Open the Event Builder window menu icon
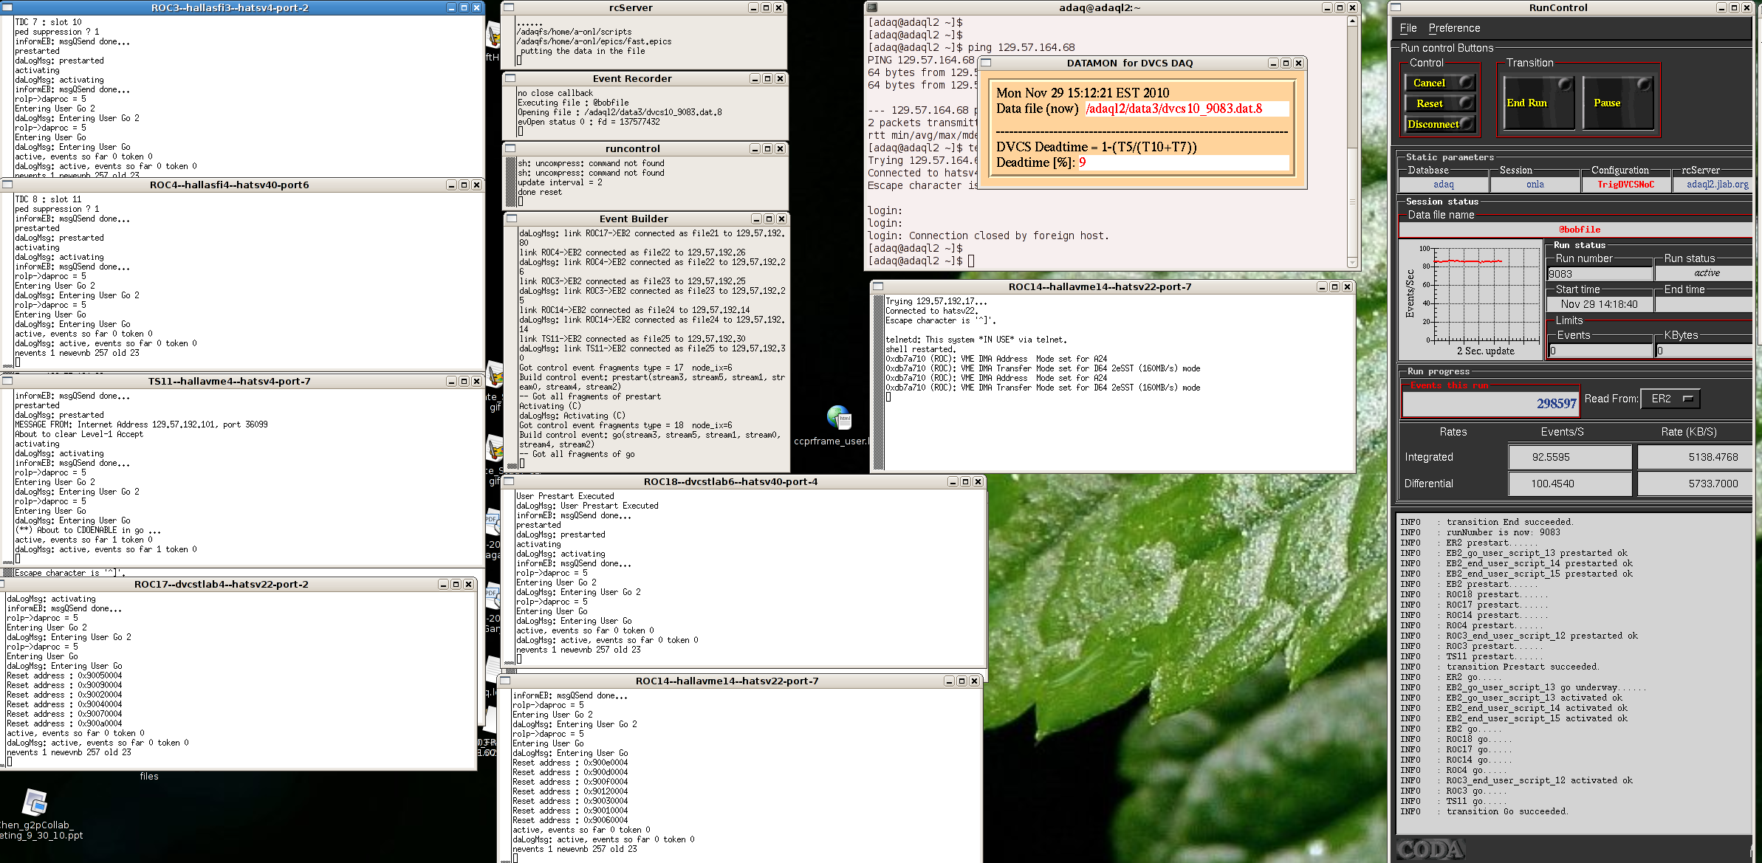1762x863 pixels. 512,219
